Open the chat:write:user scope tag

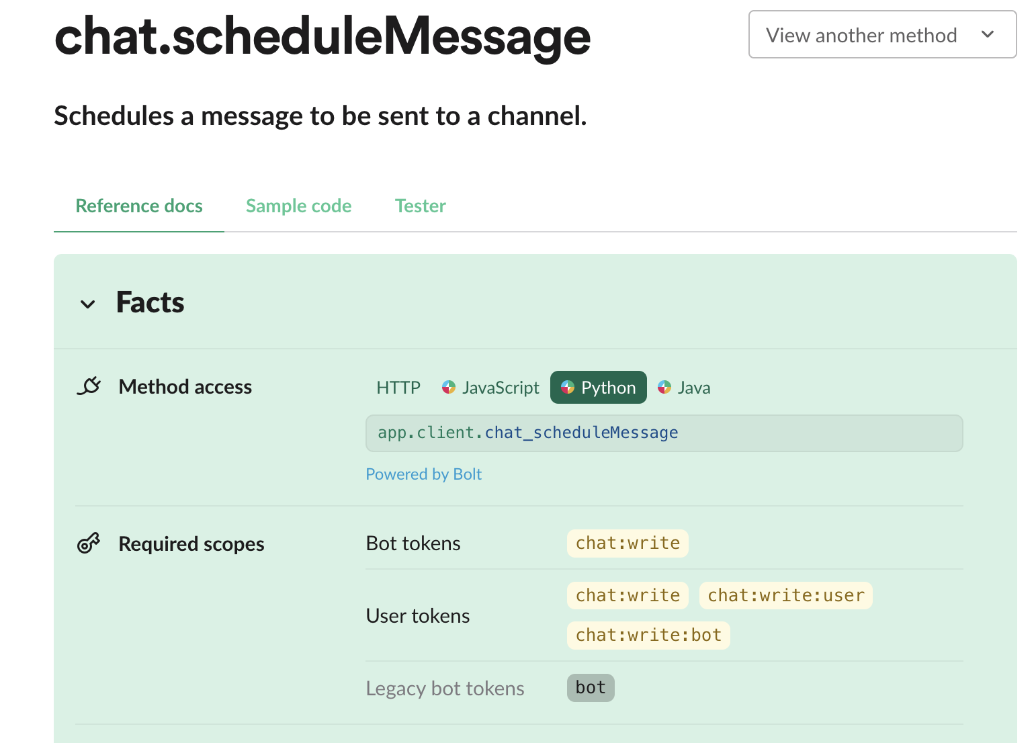pos(786,596)
